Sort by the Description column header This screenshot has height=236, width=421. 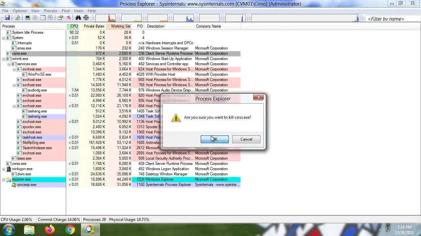tap(170, 26)
